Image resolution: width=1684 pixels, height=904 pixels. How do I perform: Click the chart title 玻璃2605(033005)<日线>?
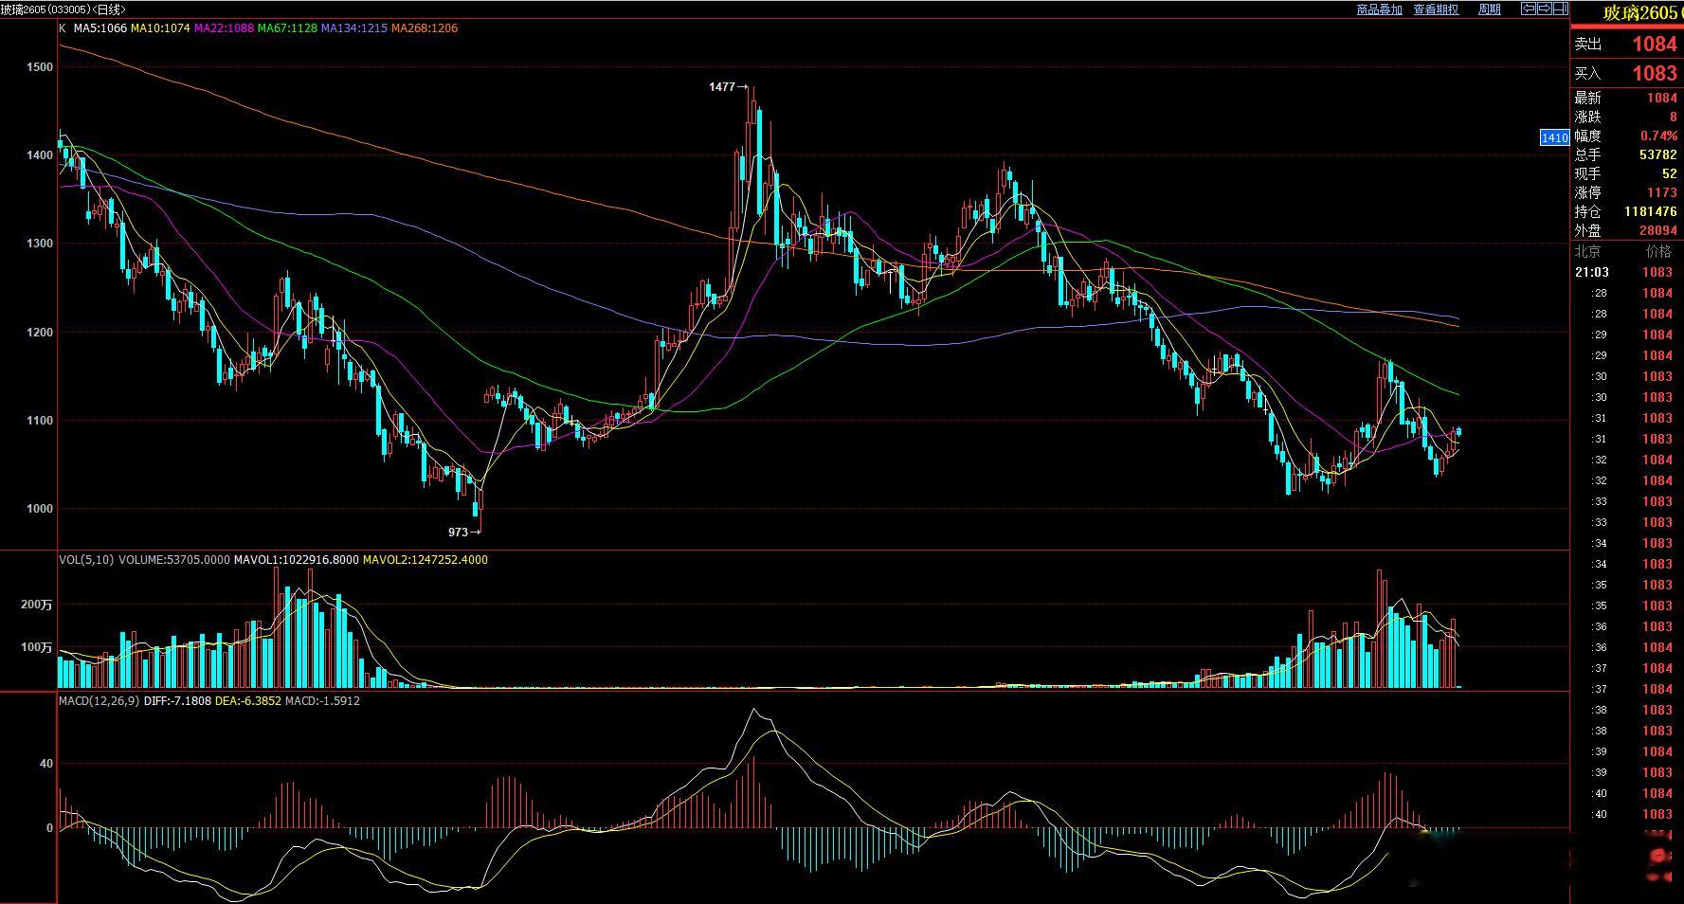[63, 9]
